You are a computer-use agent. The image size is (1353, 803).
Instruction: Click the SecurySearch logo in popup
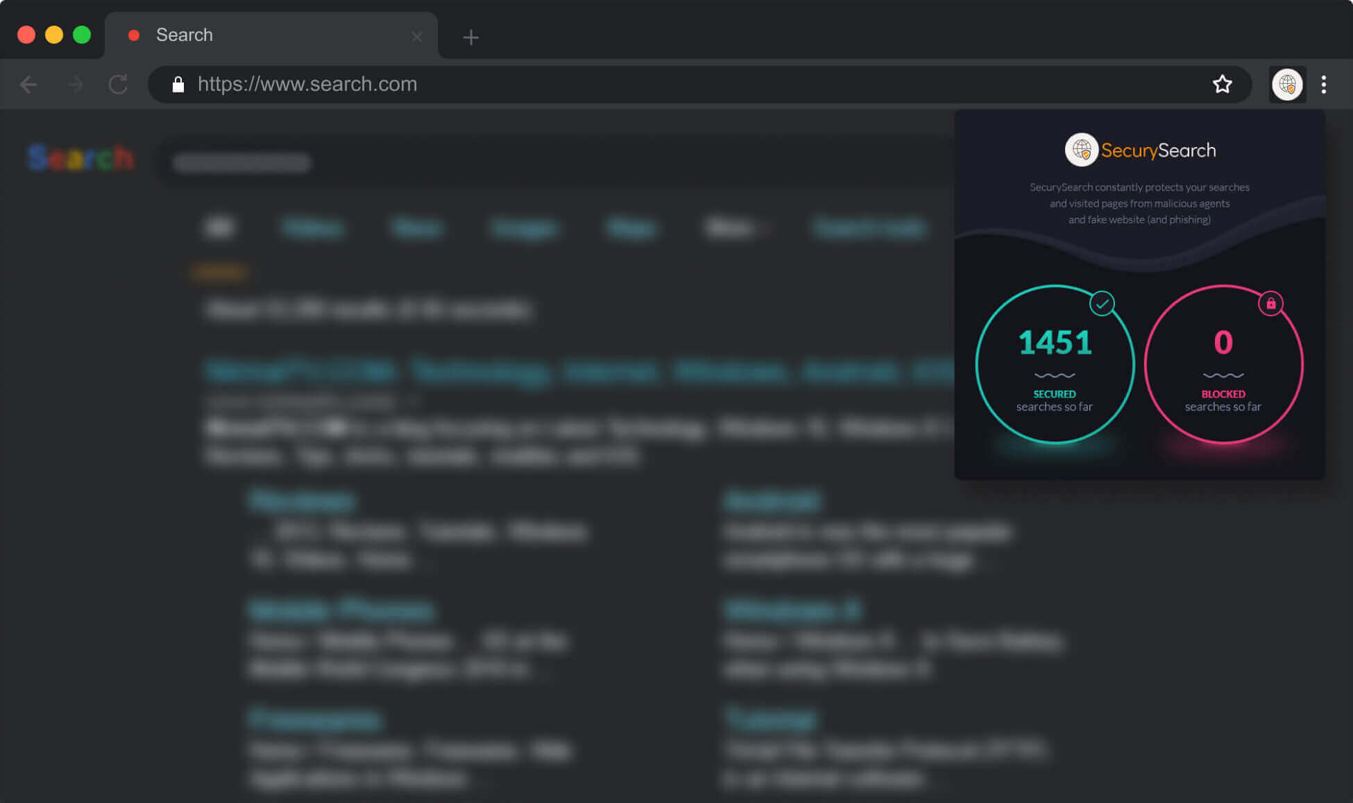[x=1140, y=150]
